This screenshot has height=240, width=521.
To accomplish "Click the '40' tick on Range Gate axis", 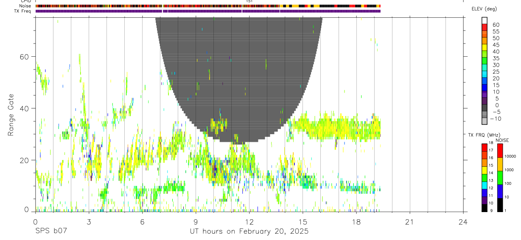I will [24, 108].
